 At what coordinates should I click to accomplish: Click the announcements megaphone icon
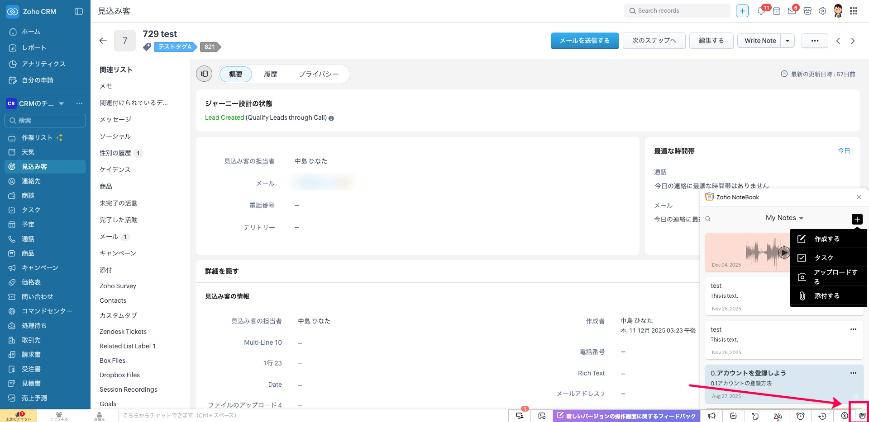point(711,416)
